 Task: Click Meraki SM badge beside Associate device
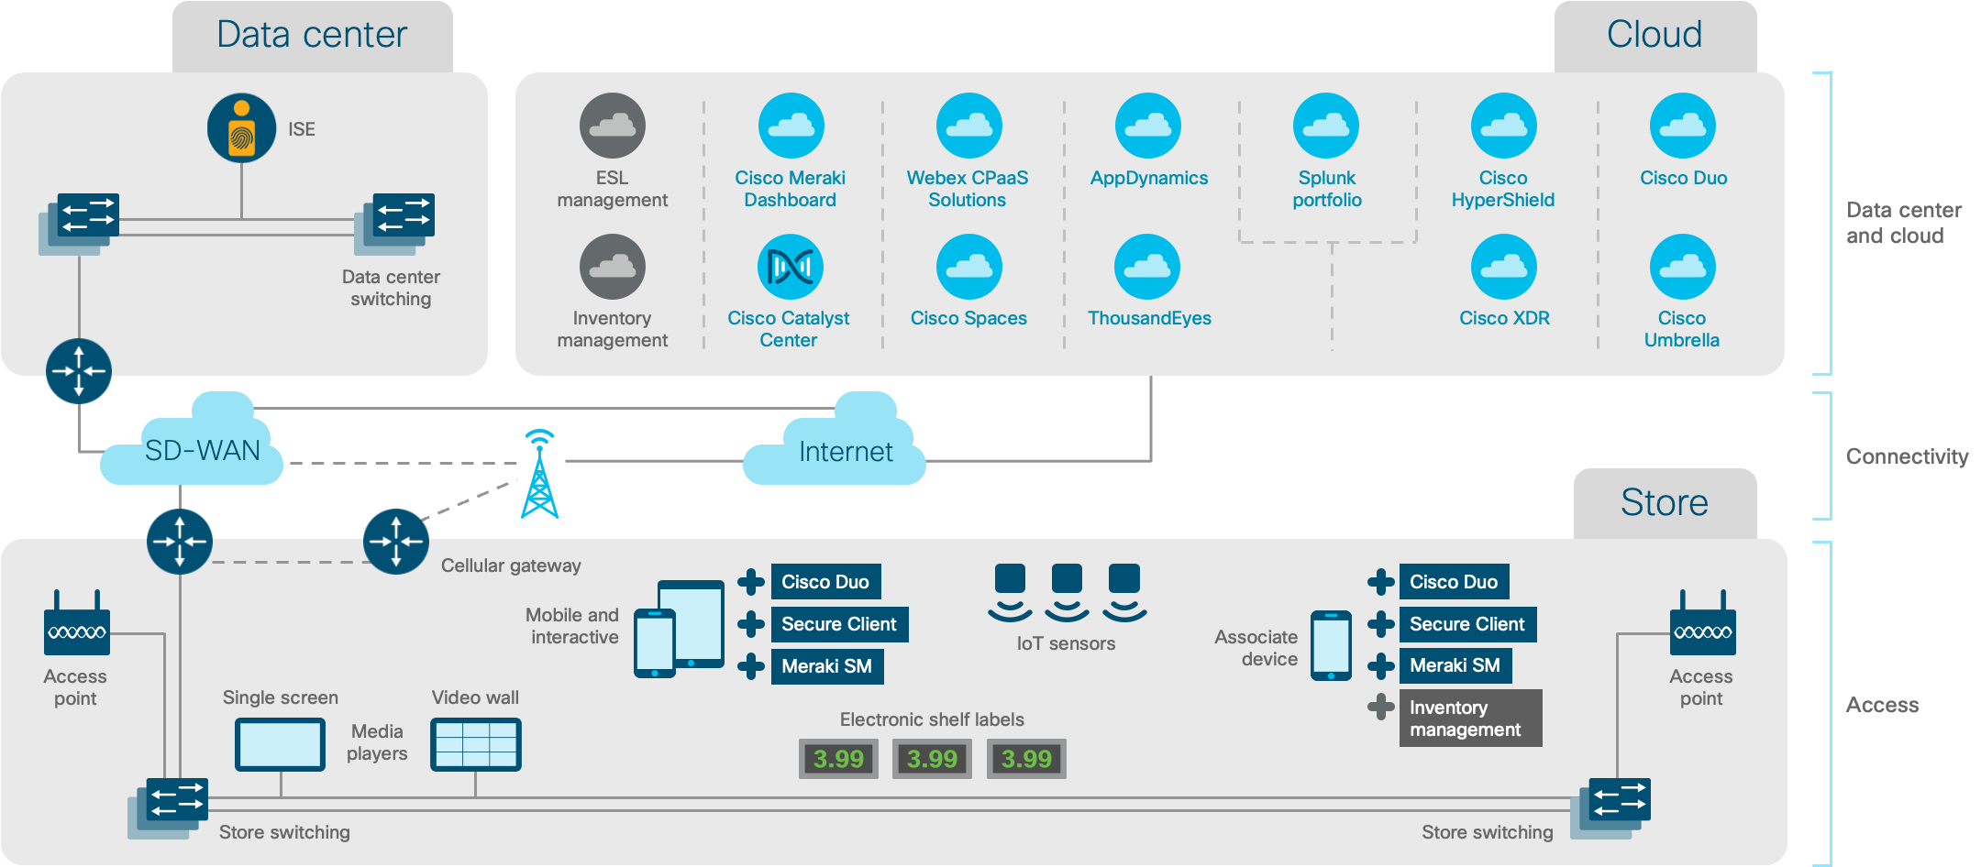pos(1455,665)
